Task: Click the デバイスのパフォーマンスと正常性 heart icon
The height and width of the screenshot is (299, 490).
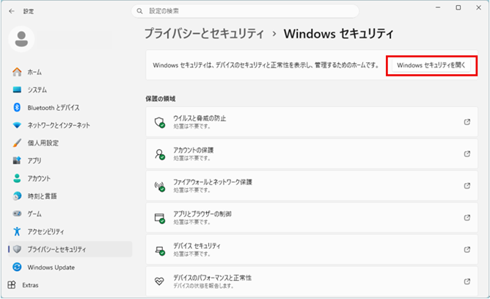Action: tap(159, 281)
